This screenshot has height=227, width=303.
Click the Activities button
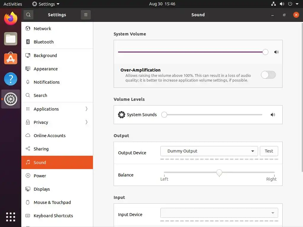click(13, 4)
